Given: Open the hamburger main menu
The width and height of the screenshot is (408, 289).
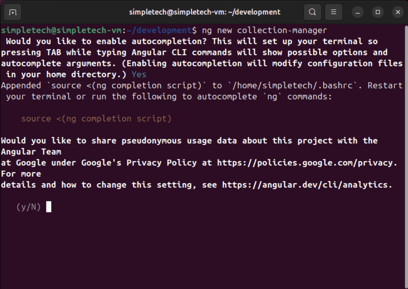Looking at the screenshot, I should tap(333, 12).
